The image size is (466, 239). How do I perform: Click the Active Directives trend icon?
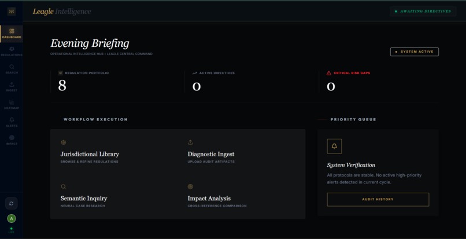pyautogui.click(x=195, y=73)
